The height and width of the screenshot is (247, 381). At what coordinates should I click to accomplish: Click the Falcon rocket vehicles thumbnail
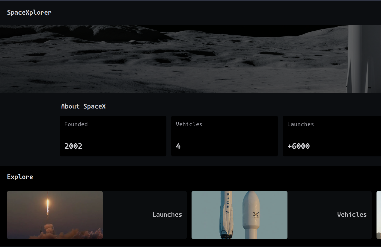click(239, 215)
